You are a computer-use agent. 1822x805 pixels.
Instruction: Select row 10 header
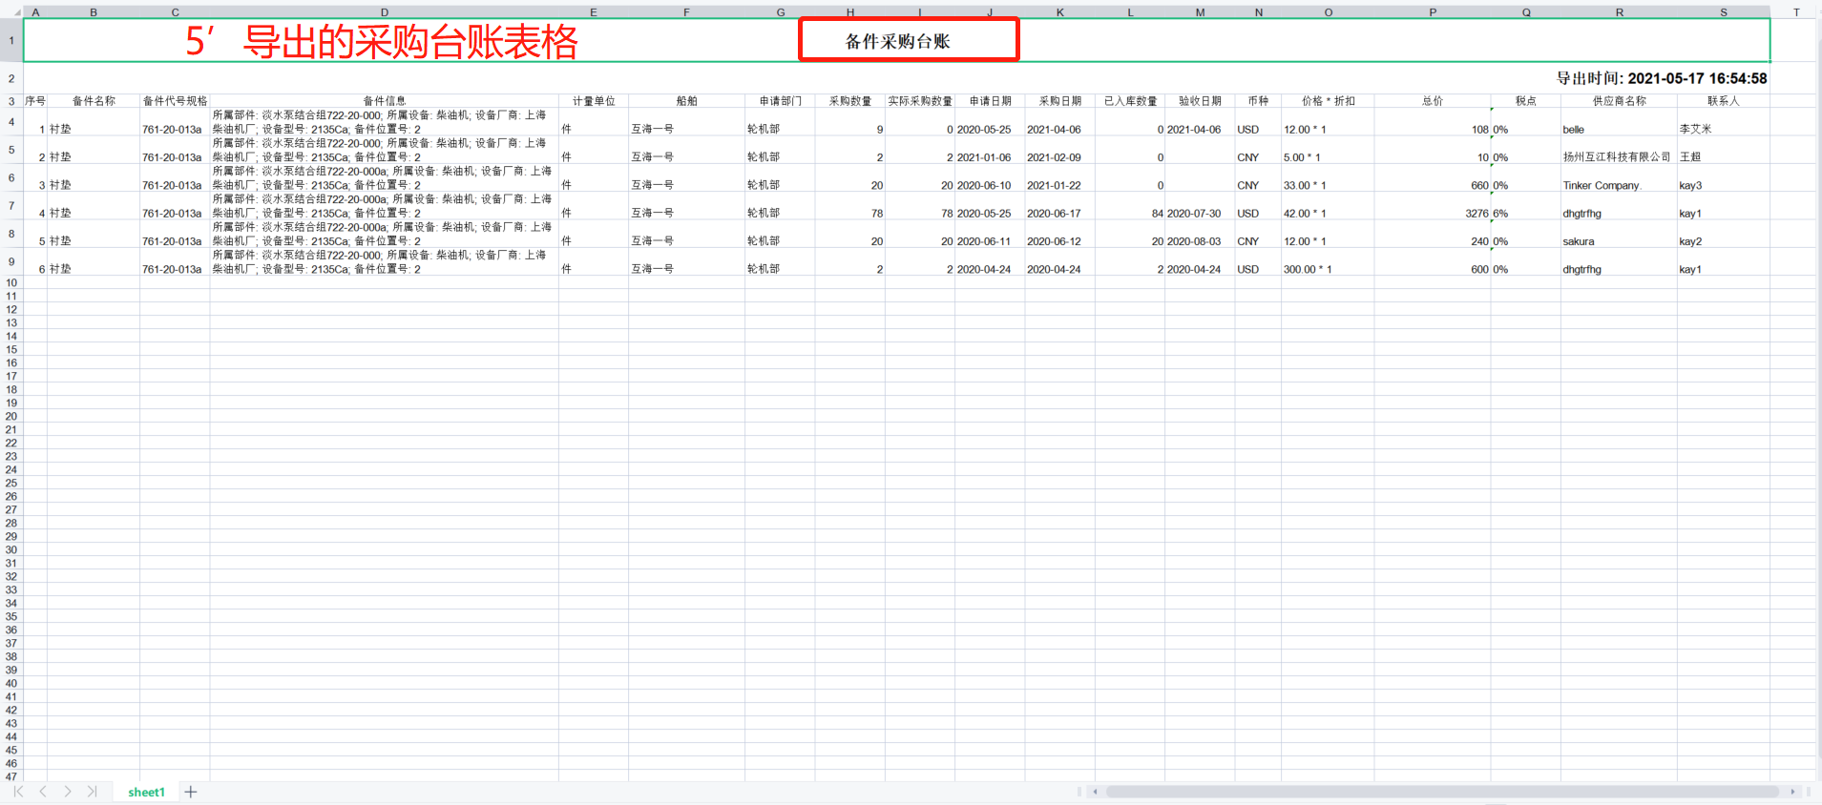[x=11, y=282]
